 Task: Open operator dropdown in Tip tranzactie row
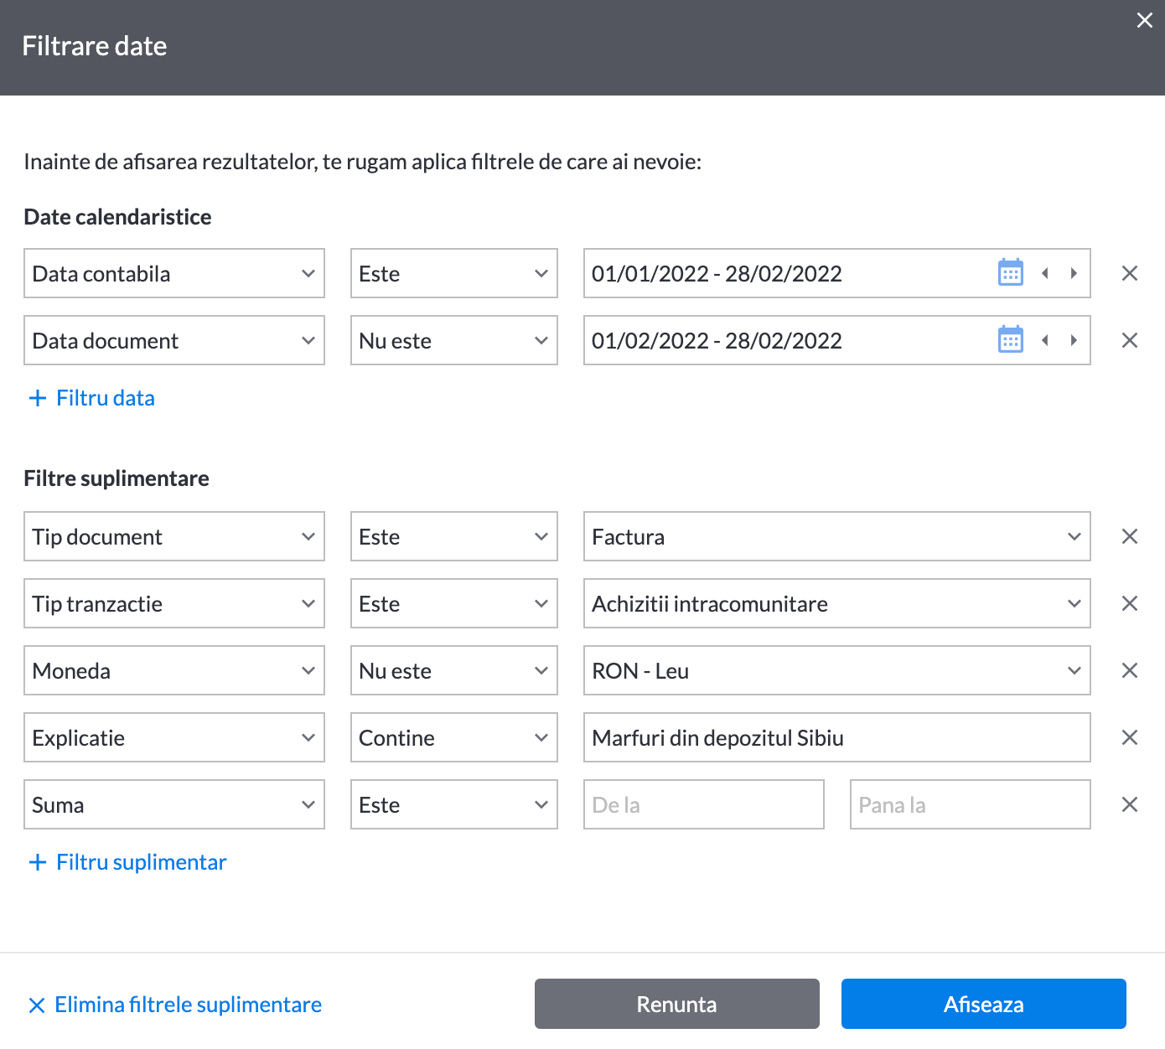click(454, 603)
